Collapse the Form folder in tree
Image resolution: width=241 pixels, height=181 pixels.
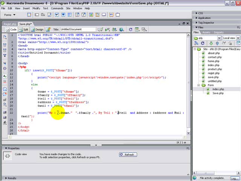(x=199, y=85)
